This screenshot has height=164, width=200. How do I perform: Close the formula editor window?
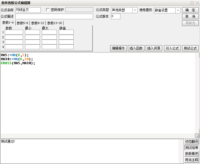click(197, 3)
